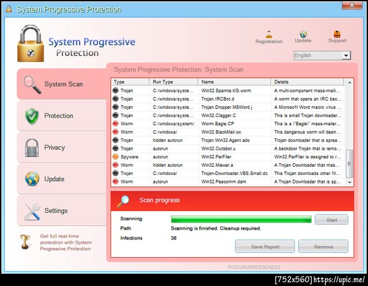Sort by the Run Type column header
Screen dimensions: 368x286
coord(174,82)
